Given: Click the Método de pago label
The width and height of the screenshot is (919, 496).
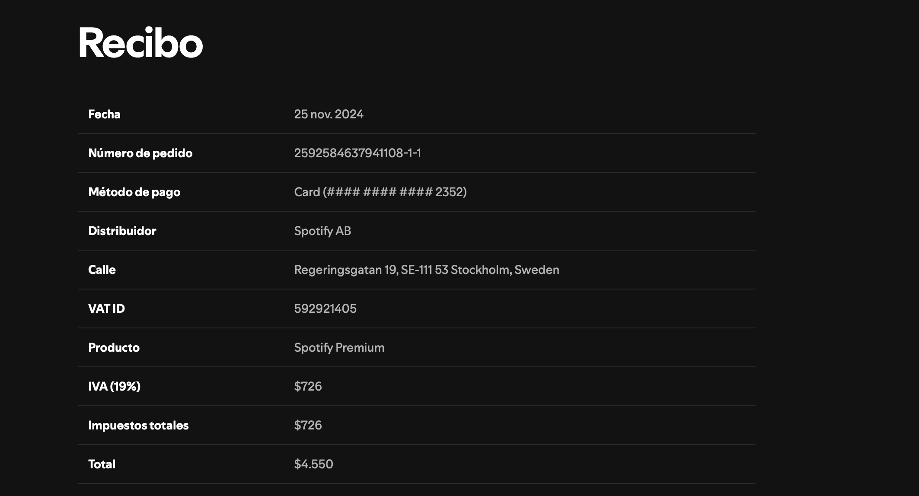Looking at the screenshot, I should pyautogui.click(x=134, y=192).
